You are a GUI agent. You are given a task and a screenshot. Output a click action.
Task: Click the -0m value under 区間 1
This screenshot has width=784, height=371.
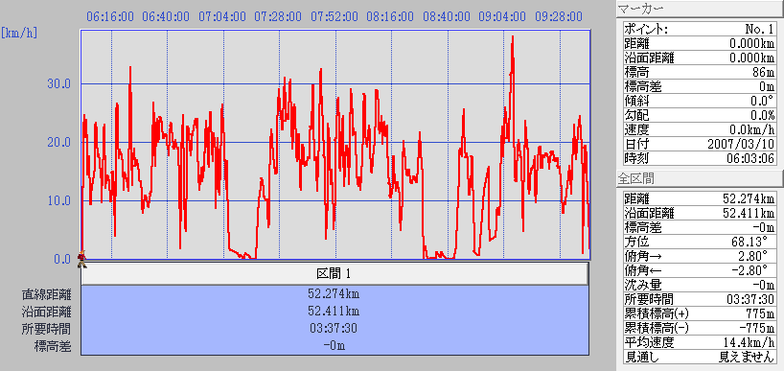(x=334, y=346)
